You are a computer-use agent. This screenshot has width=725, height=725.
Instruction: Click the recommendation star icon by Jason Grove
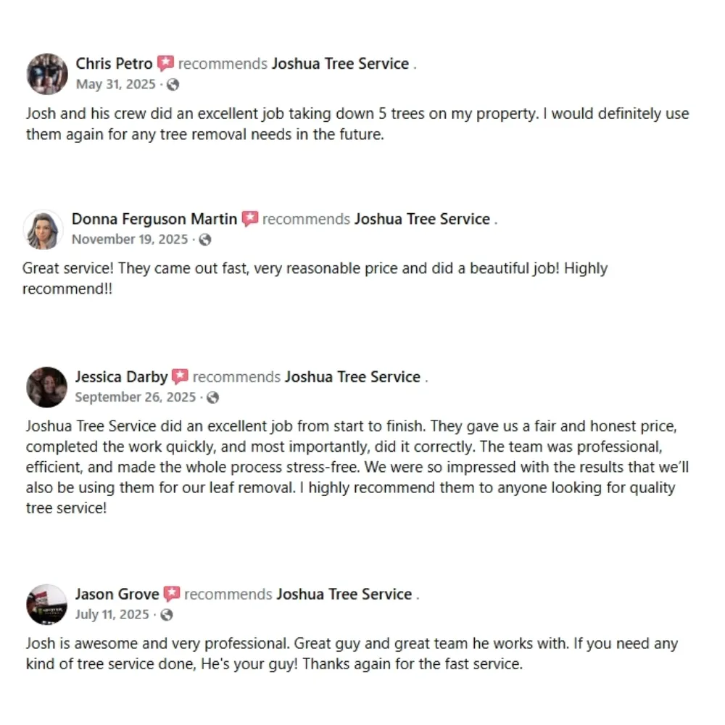tap(171, 594)
